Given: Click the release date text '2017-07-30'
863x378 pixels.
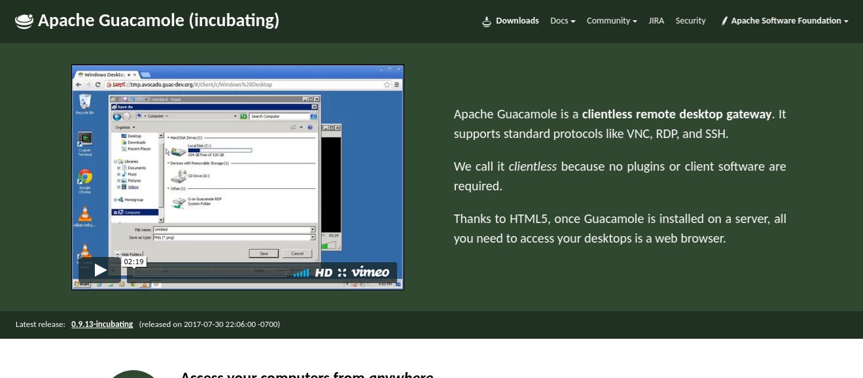Looking at the screenshot, I should tap(205, 324).
